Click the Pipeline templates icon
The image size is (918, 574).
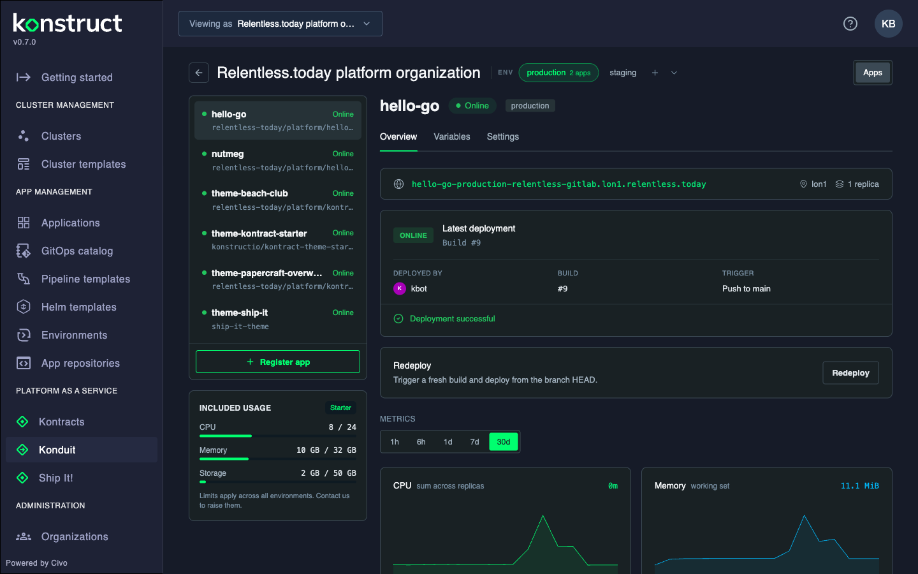(24, 279)
